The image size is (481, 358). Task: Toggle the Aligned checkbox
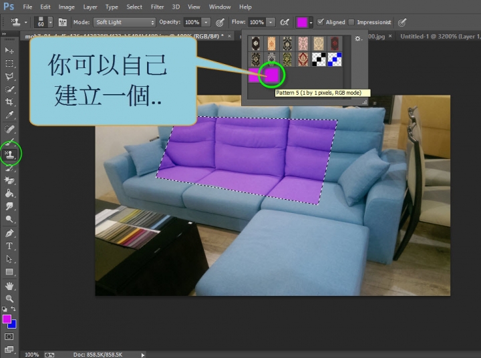coord(321,22)
